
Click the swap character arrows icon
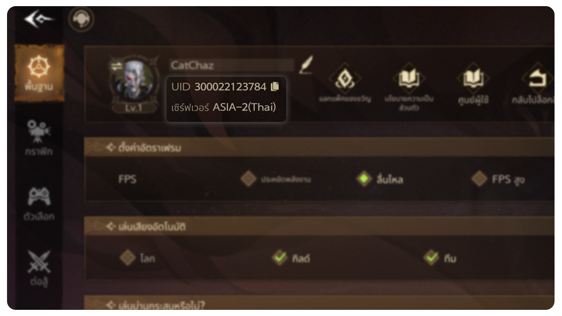click(x=116, y=66)
